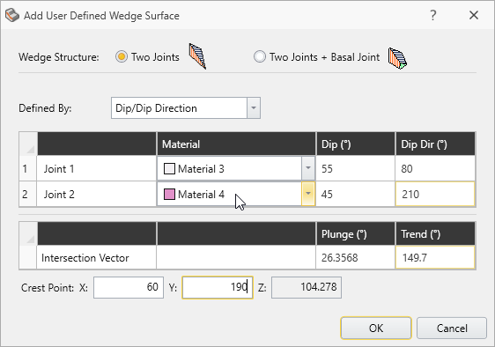Click the Trend (°) column header
Image resolution: width=495 pixels, height=347 pixels.
[x=435, y=234]
